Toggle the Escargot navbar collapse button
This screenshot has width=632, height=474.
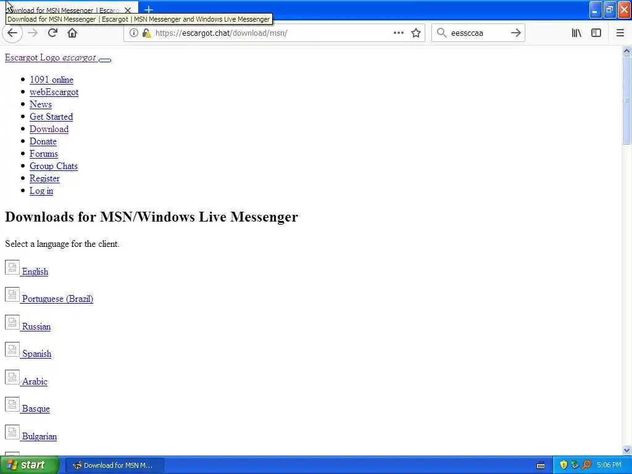[105, 60]
